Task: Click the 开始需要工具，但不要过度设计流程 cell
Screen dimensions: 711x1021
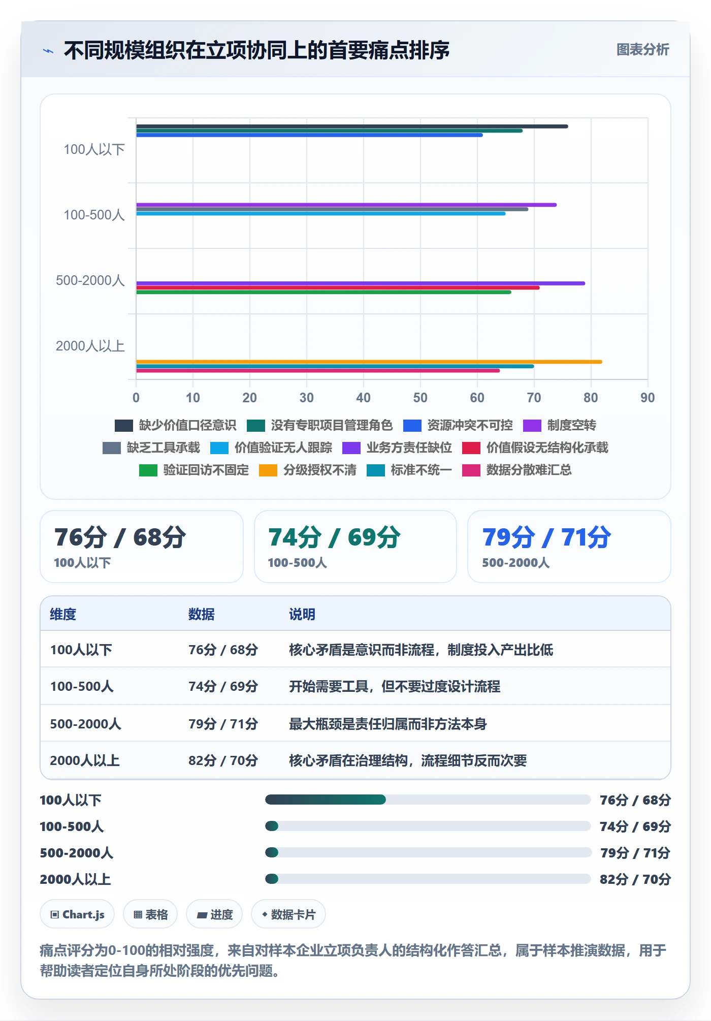Action: pyautogui.click(x=395, y=686)
